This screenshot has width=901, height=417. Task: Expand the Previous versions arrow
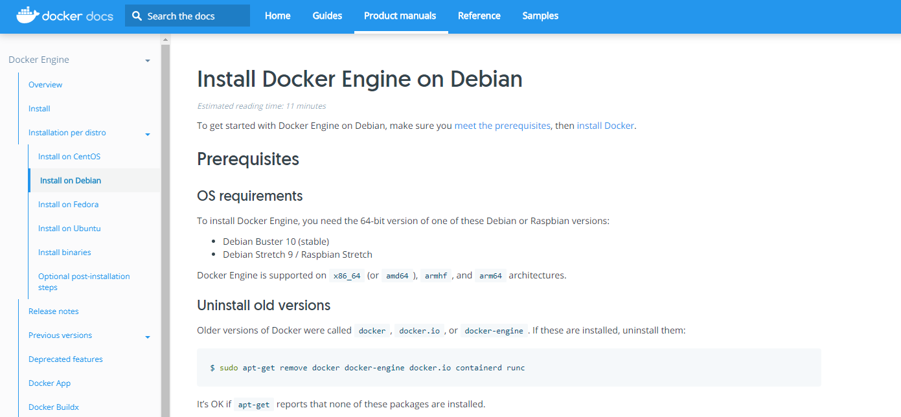(x=148, y=337)
